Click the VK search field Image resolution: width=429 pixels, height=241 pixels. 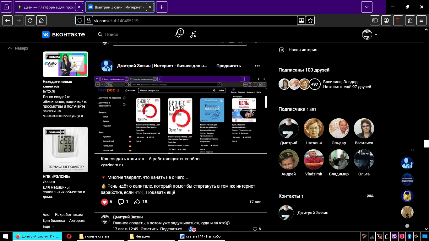pyautogui.click(x=132, y=35)
